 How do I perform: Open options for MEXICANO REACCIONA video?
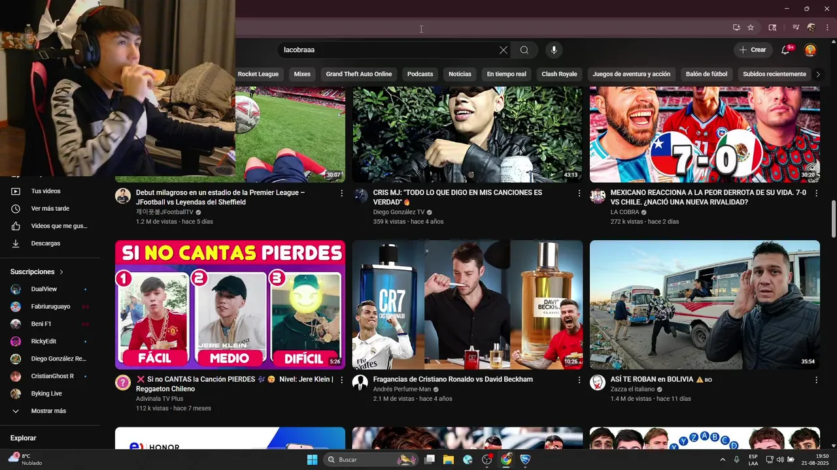[816, 193]
